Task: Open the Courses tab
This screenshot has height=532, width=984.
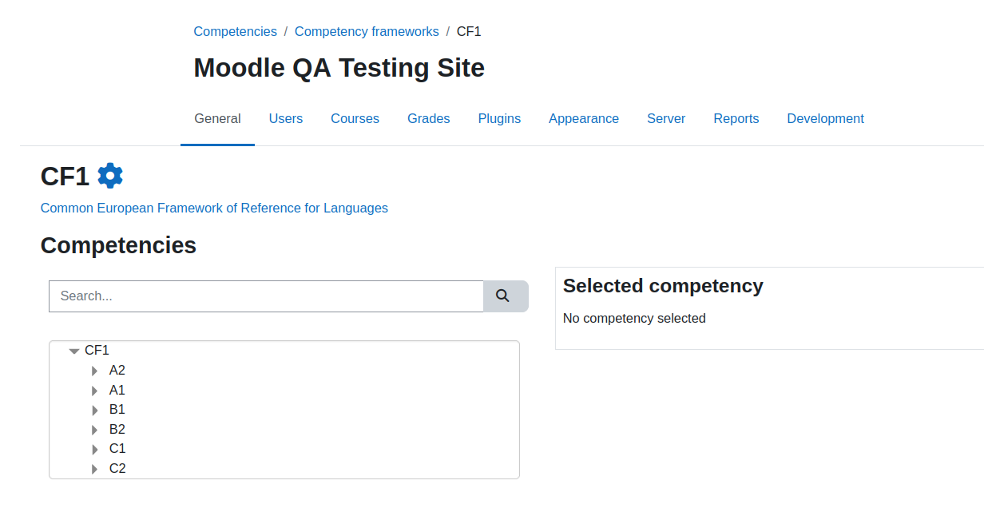Action: (x=355, y=118)
